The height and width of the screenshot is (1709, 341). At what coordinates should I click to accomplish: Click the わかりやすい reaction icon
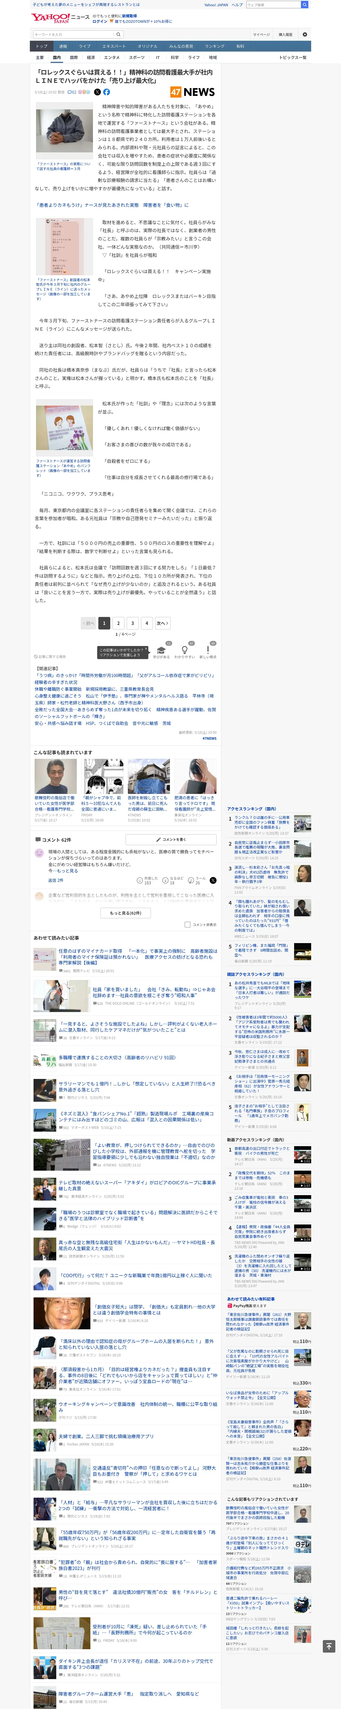coord(185,651)
